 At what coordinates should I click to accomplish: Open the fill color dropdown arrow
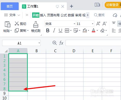88,30
